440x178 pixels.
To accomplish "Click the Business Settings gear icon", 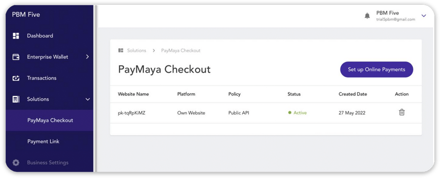I will tap(16, 162).
